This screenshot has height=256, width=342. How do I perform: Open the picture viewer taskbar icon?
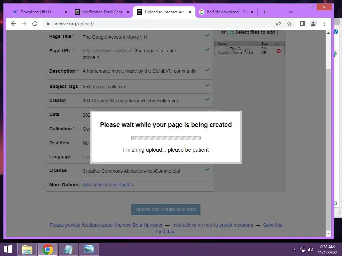(x=89, y=249)
